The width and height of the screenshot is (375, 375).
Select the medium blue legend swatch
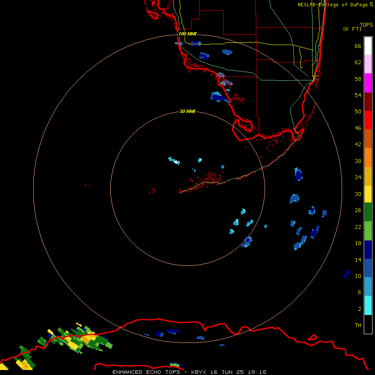[x=368, y=268]
